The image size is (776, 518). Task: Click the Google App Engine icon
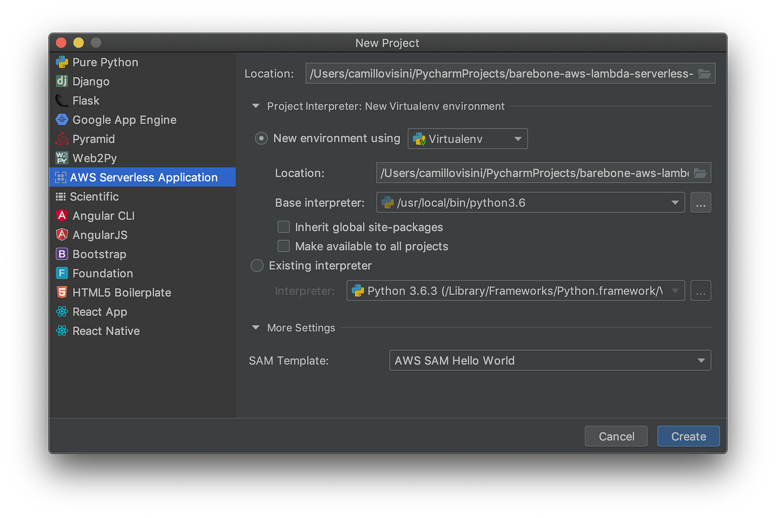click(62, 119)
